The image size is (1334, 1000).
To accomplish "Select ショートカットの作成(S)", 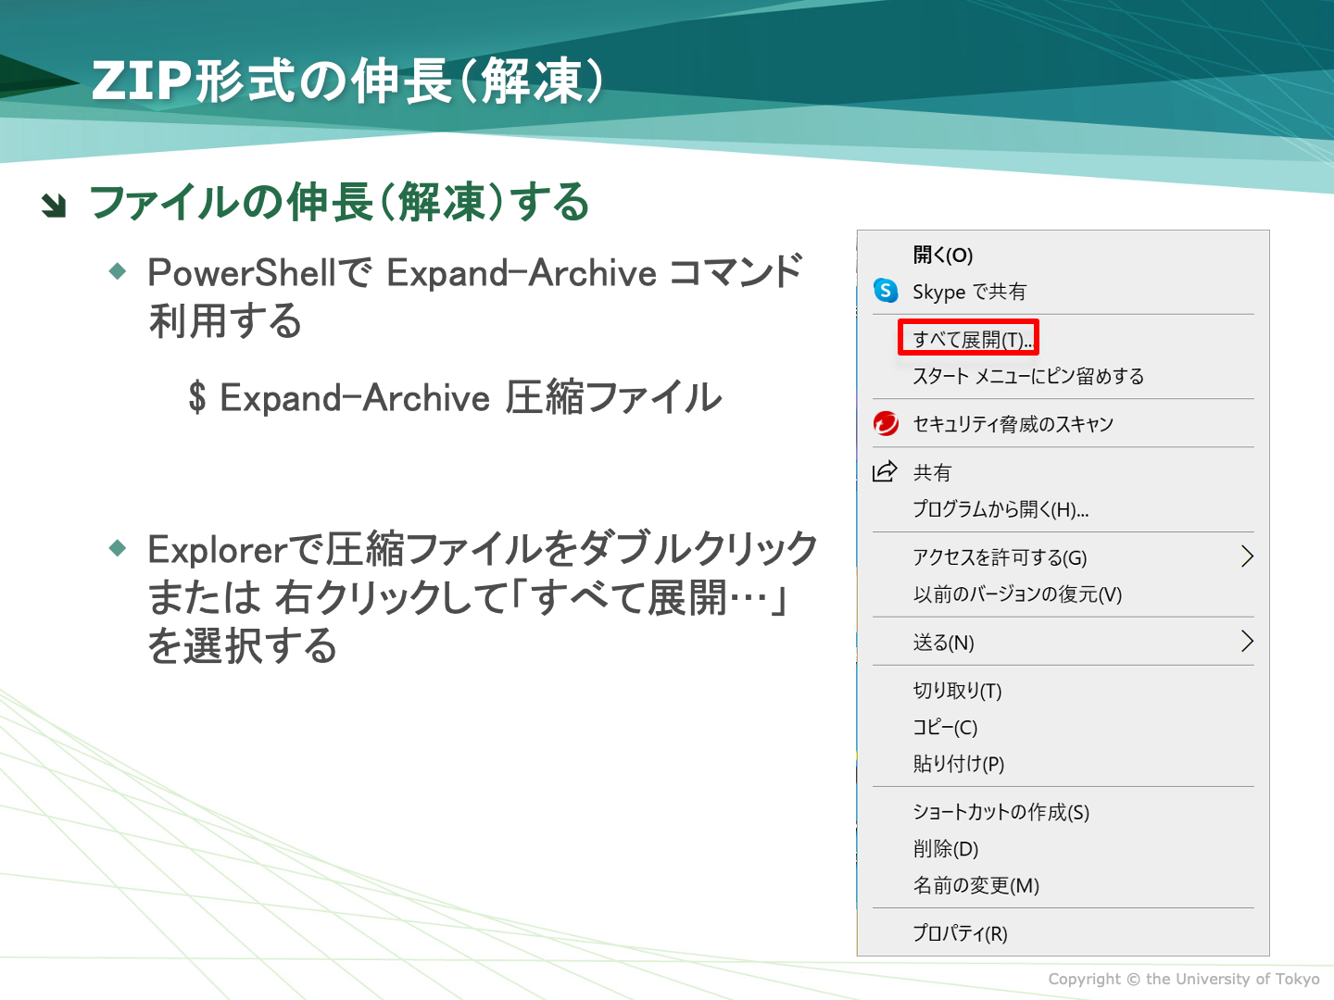I will pos(1000,812).
